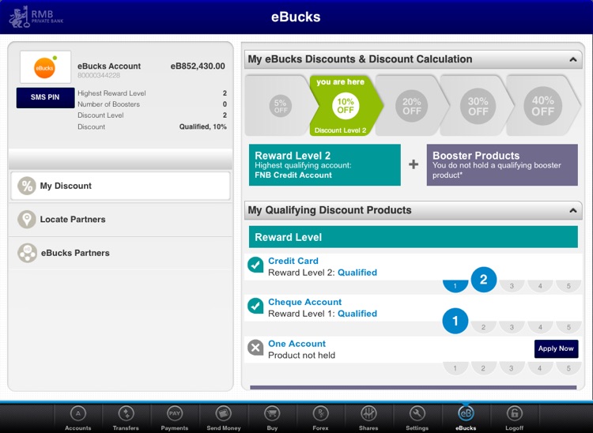Collapse My eBucks Discounts & Discount Calculation section
Image resolution: width=593 pixels, height=433 pixels.
[x=573, y=59]
